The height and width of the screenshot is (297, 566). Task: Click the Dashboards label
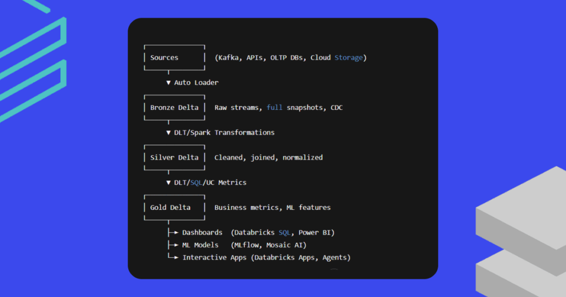pyautogui.click(x=202, y=232)
